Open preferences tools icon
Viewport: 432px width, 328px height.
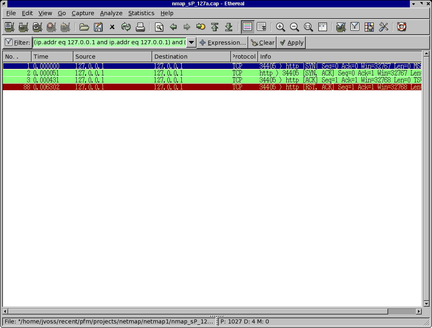click(x=383, y=27)
